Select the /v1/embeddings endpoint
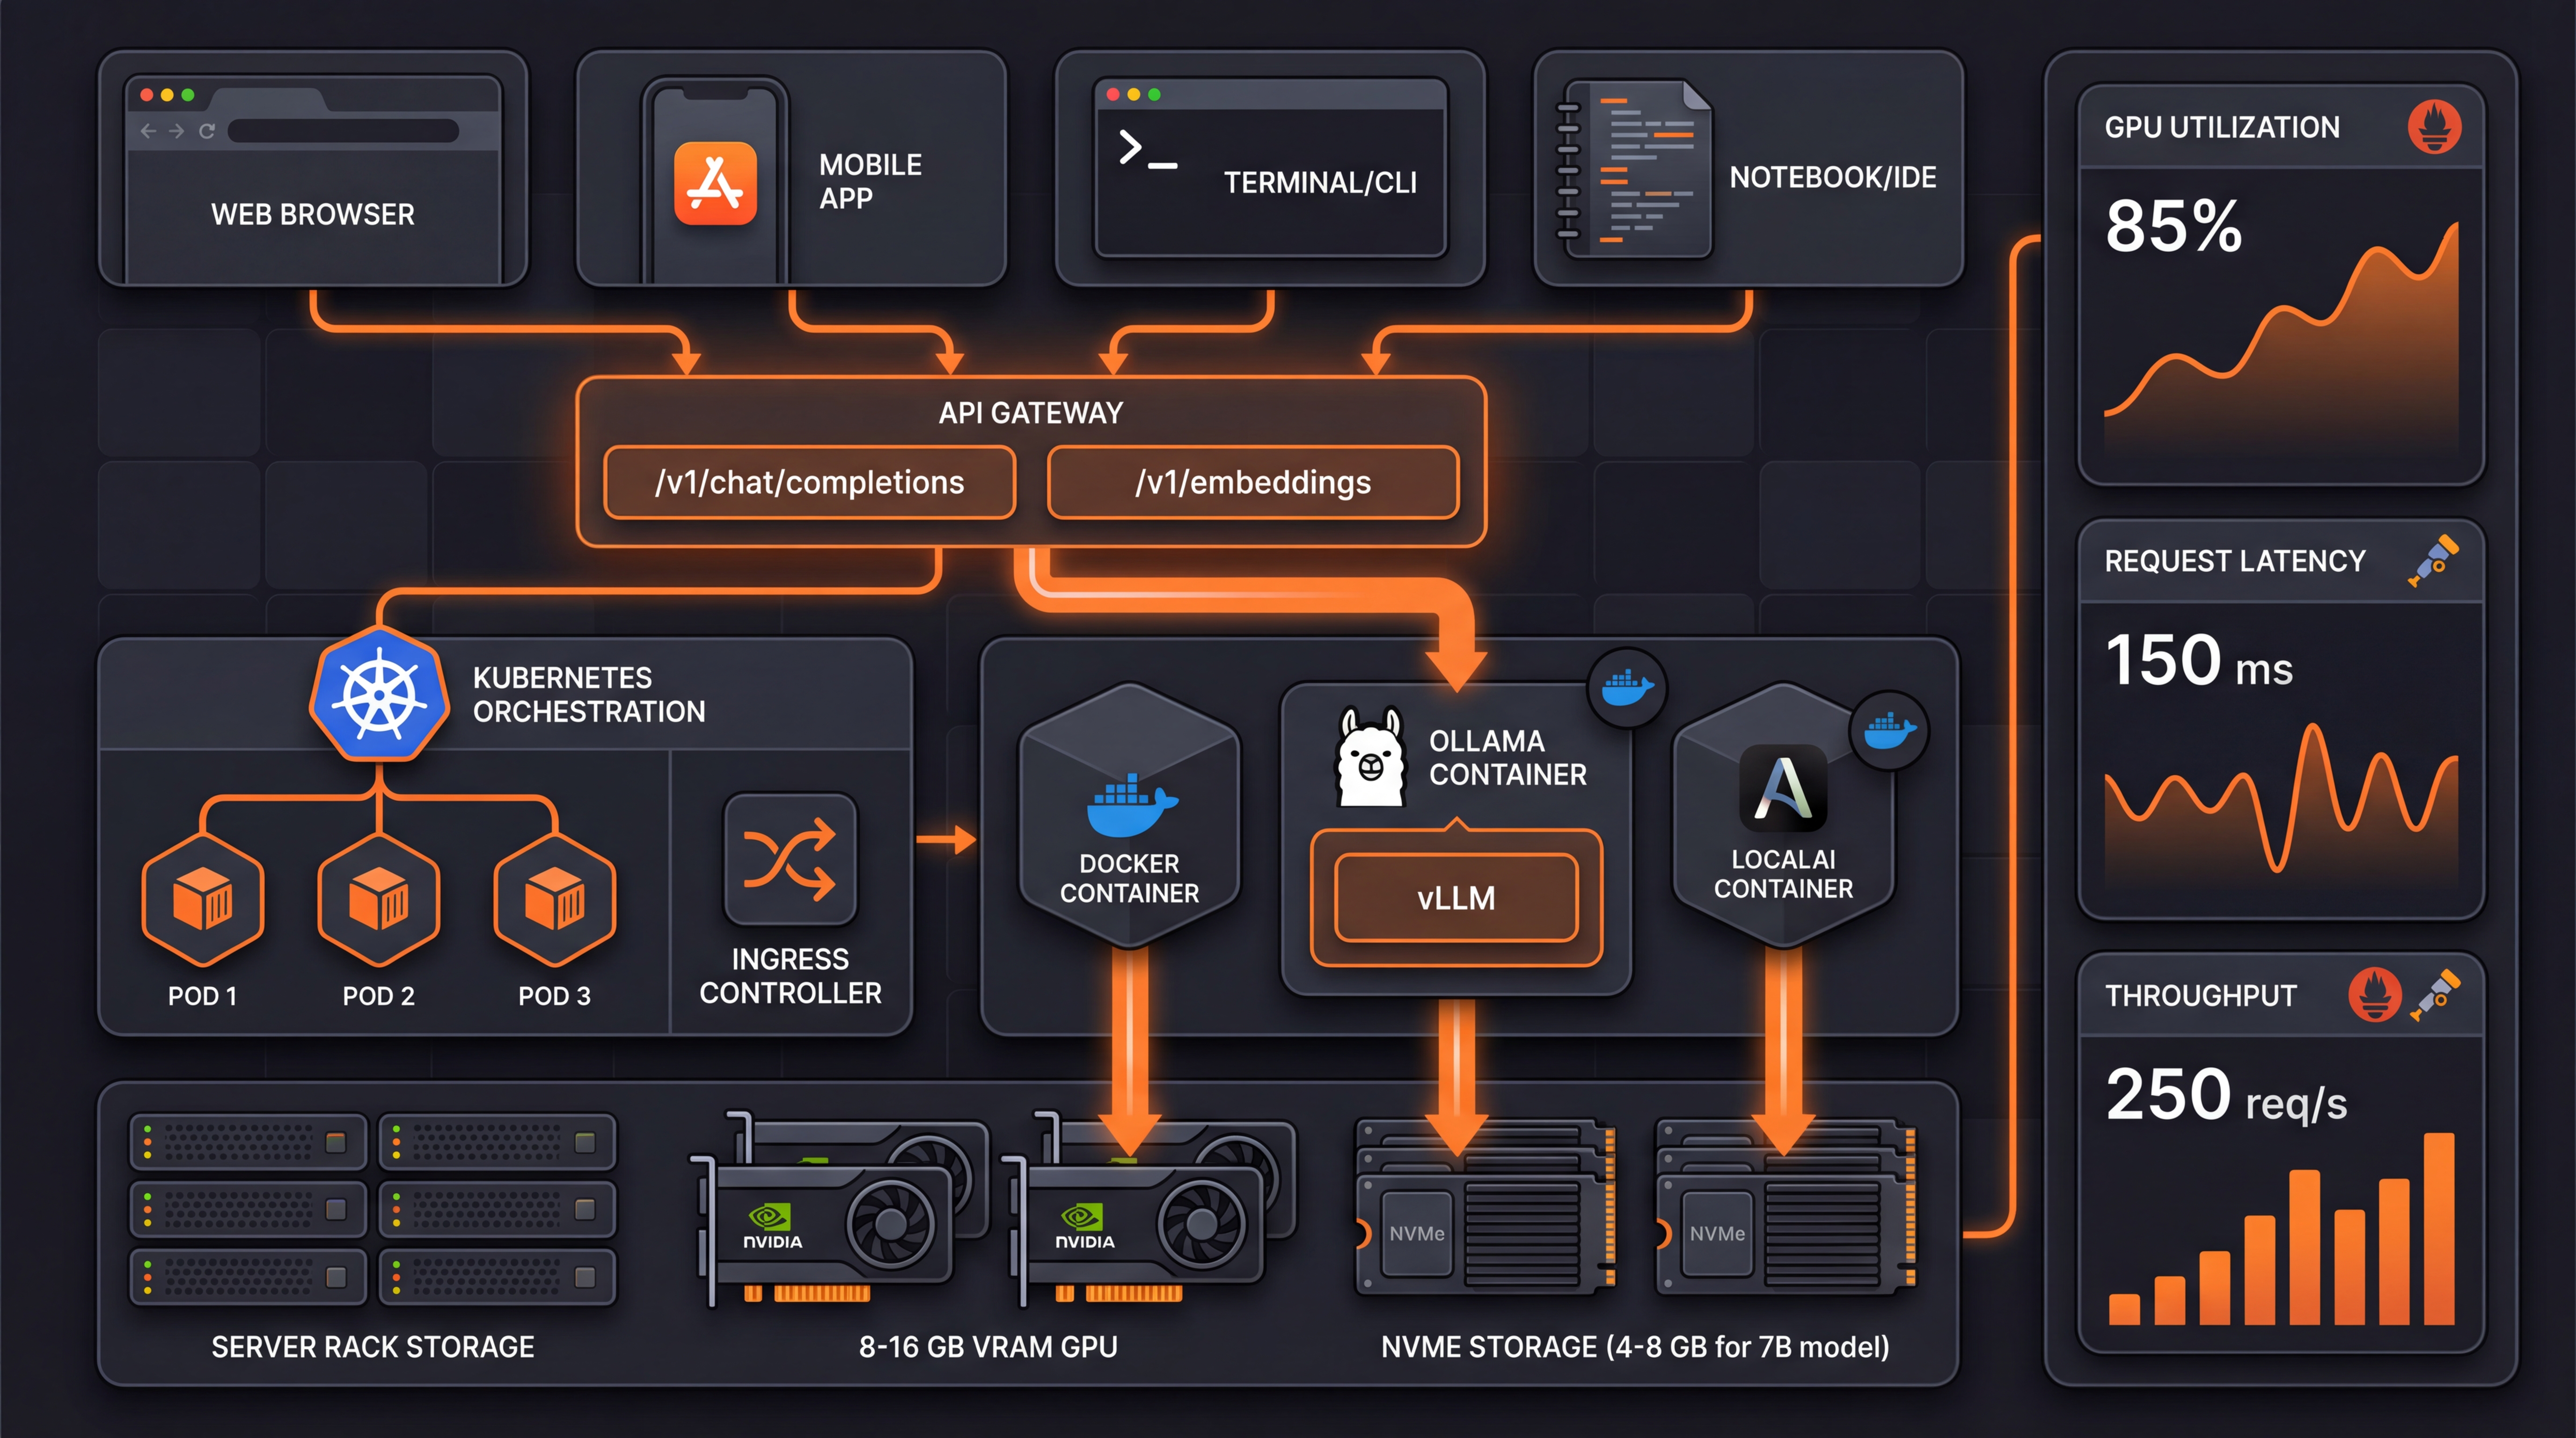 click(x=1253, y=482)
